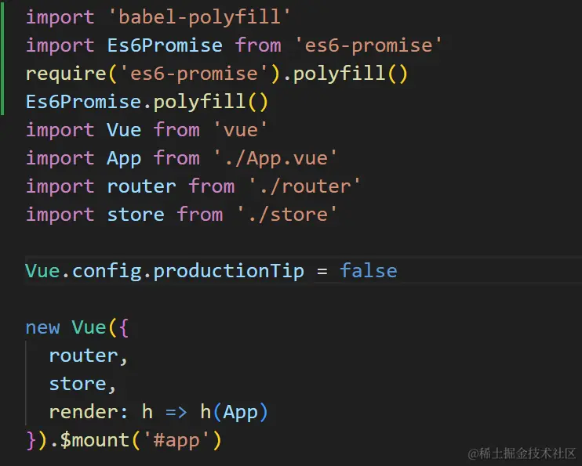
Task: Click from keyword on the router line
Action: click(212, 186)
